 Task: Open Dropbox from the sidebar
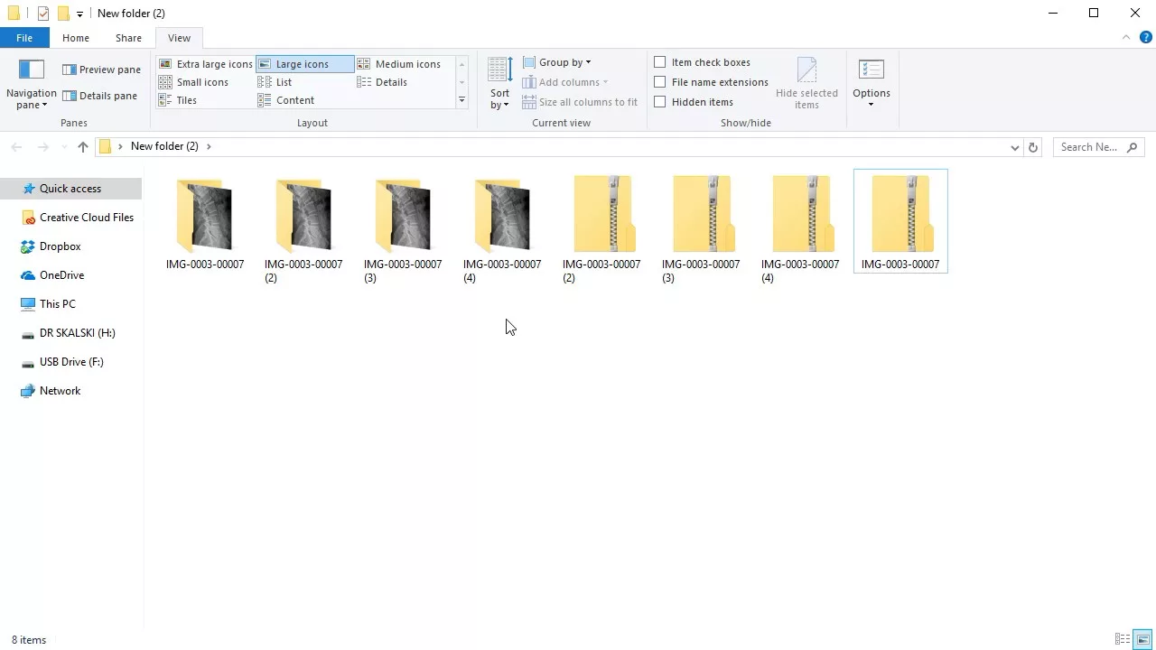pyautogui.click(x=60, y=246)
